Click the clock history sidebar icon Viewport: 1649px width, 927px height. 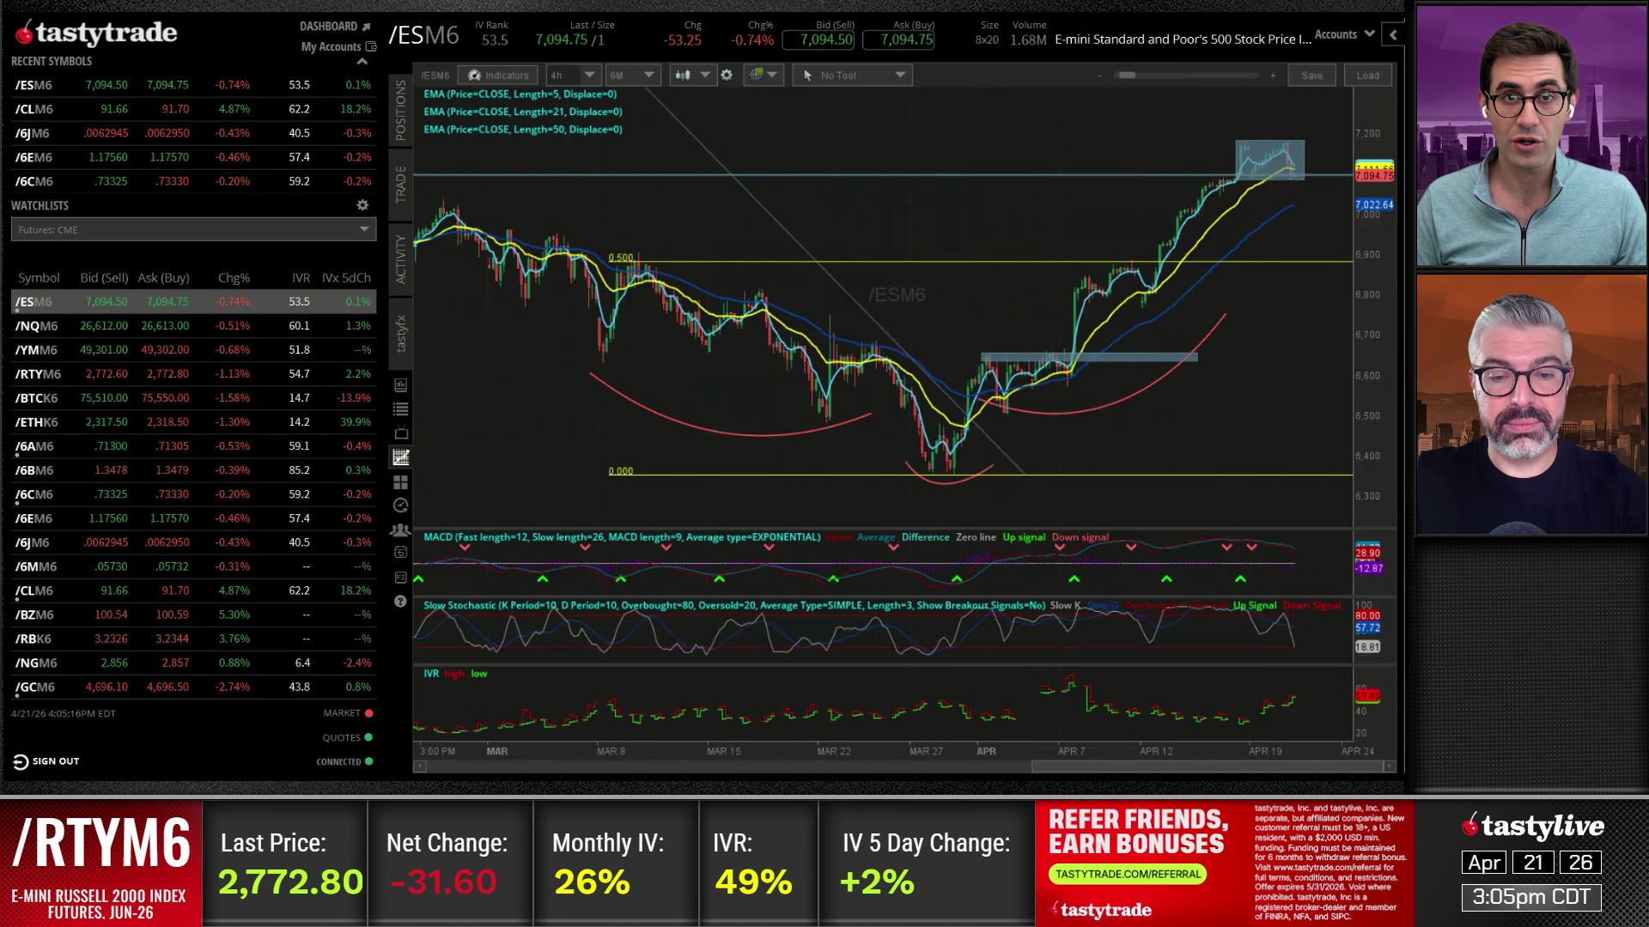click(x=400, y=506)
